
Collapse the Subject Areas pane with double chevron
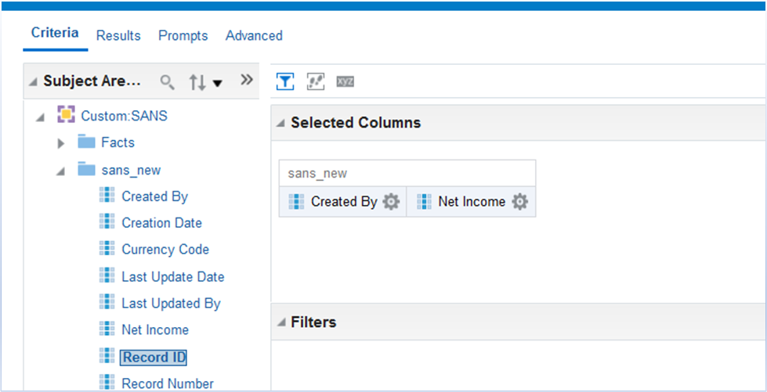point(247,80)
